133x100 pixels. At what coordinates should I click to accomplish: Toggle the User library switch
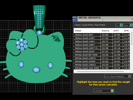(x=131, y=25)
